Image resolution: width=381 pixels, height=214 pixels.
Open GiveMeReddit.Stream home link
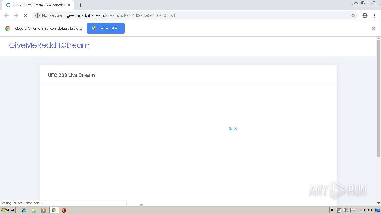pos(49,45)
